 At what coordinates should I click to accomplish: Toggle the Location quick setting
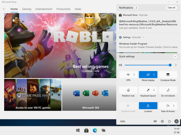(148, 106)
